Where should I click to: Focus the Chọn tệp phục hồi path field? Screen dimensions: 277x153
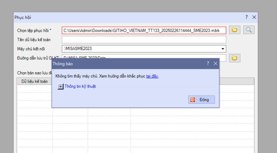(x=144, y=30)
